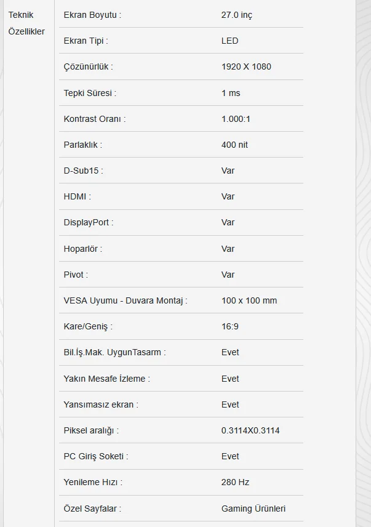Select the 1.000:1 contrast value
Image resolution: width=371 pixels, height=527 pixels.
point(236,119)
